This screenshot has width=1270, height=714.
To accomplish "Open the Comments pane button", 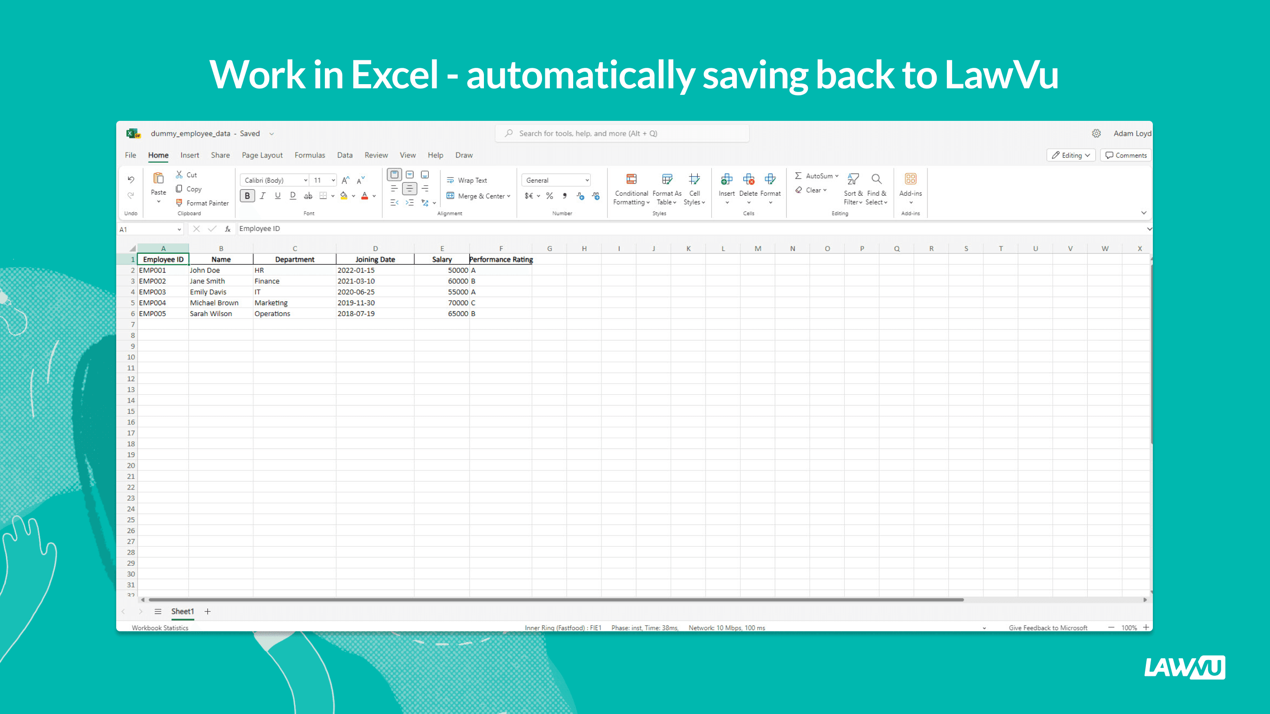I will point(1125,155).
